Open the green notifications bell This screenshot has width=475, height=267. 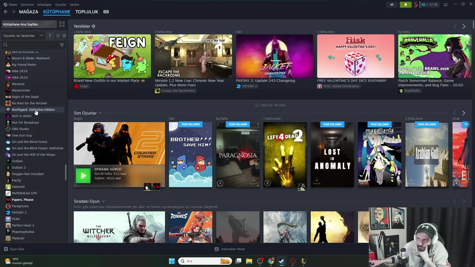[406, 4]
